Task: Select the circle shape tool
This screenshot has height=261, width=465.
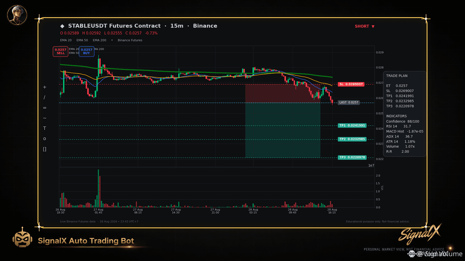Action: click(44, 139)
